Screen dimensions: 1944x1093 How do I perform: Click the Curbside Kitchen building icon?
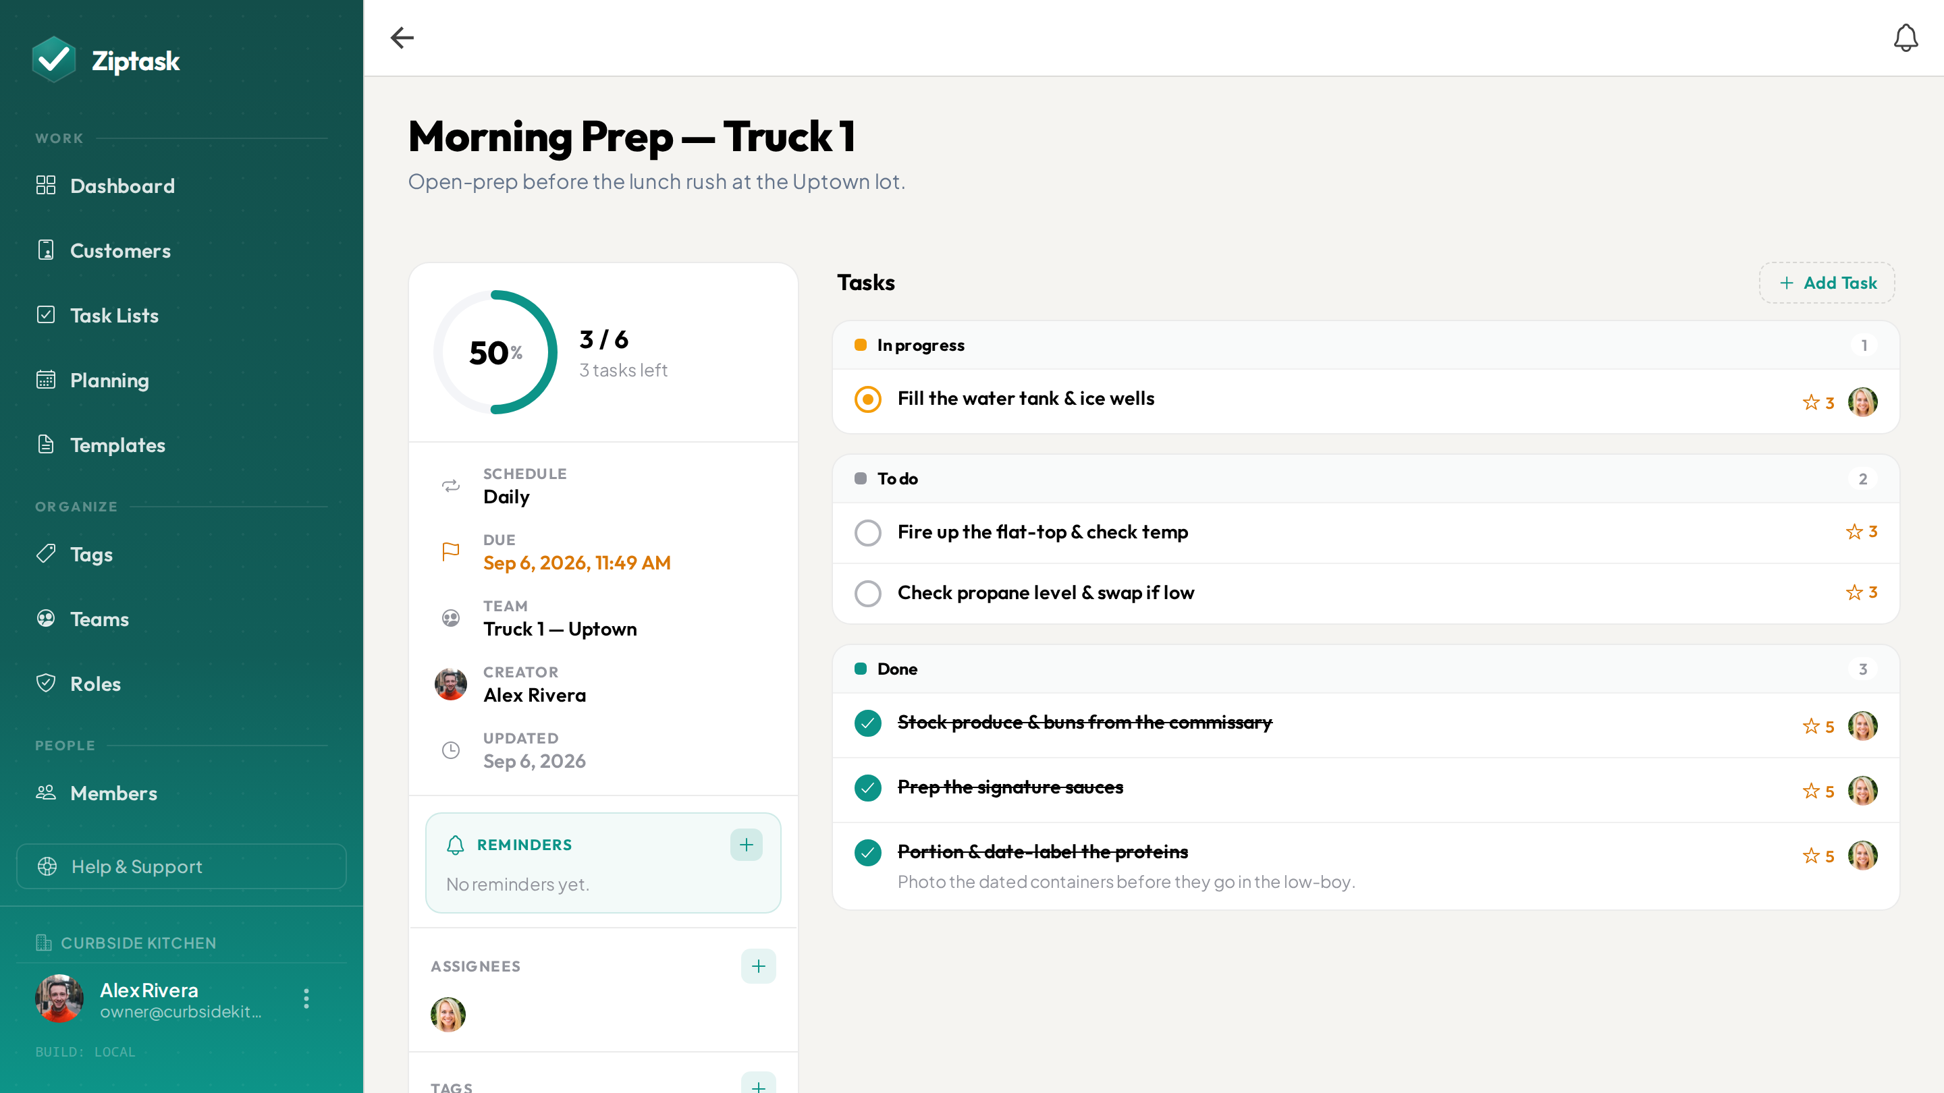44,942
